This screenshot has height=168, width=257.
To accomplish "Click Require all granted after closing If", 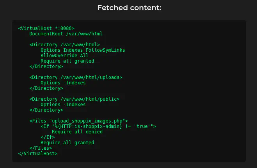I will (x=67, y=143).
